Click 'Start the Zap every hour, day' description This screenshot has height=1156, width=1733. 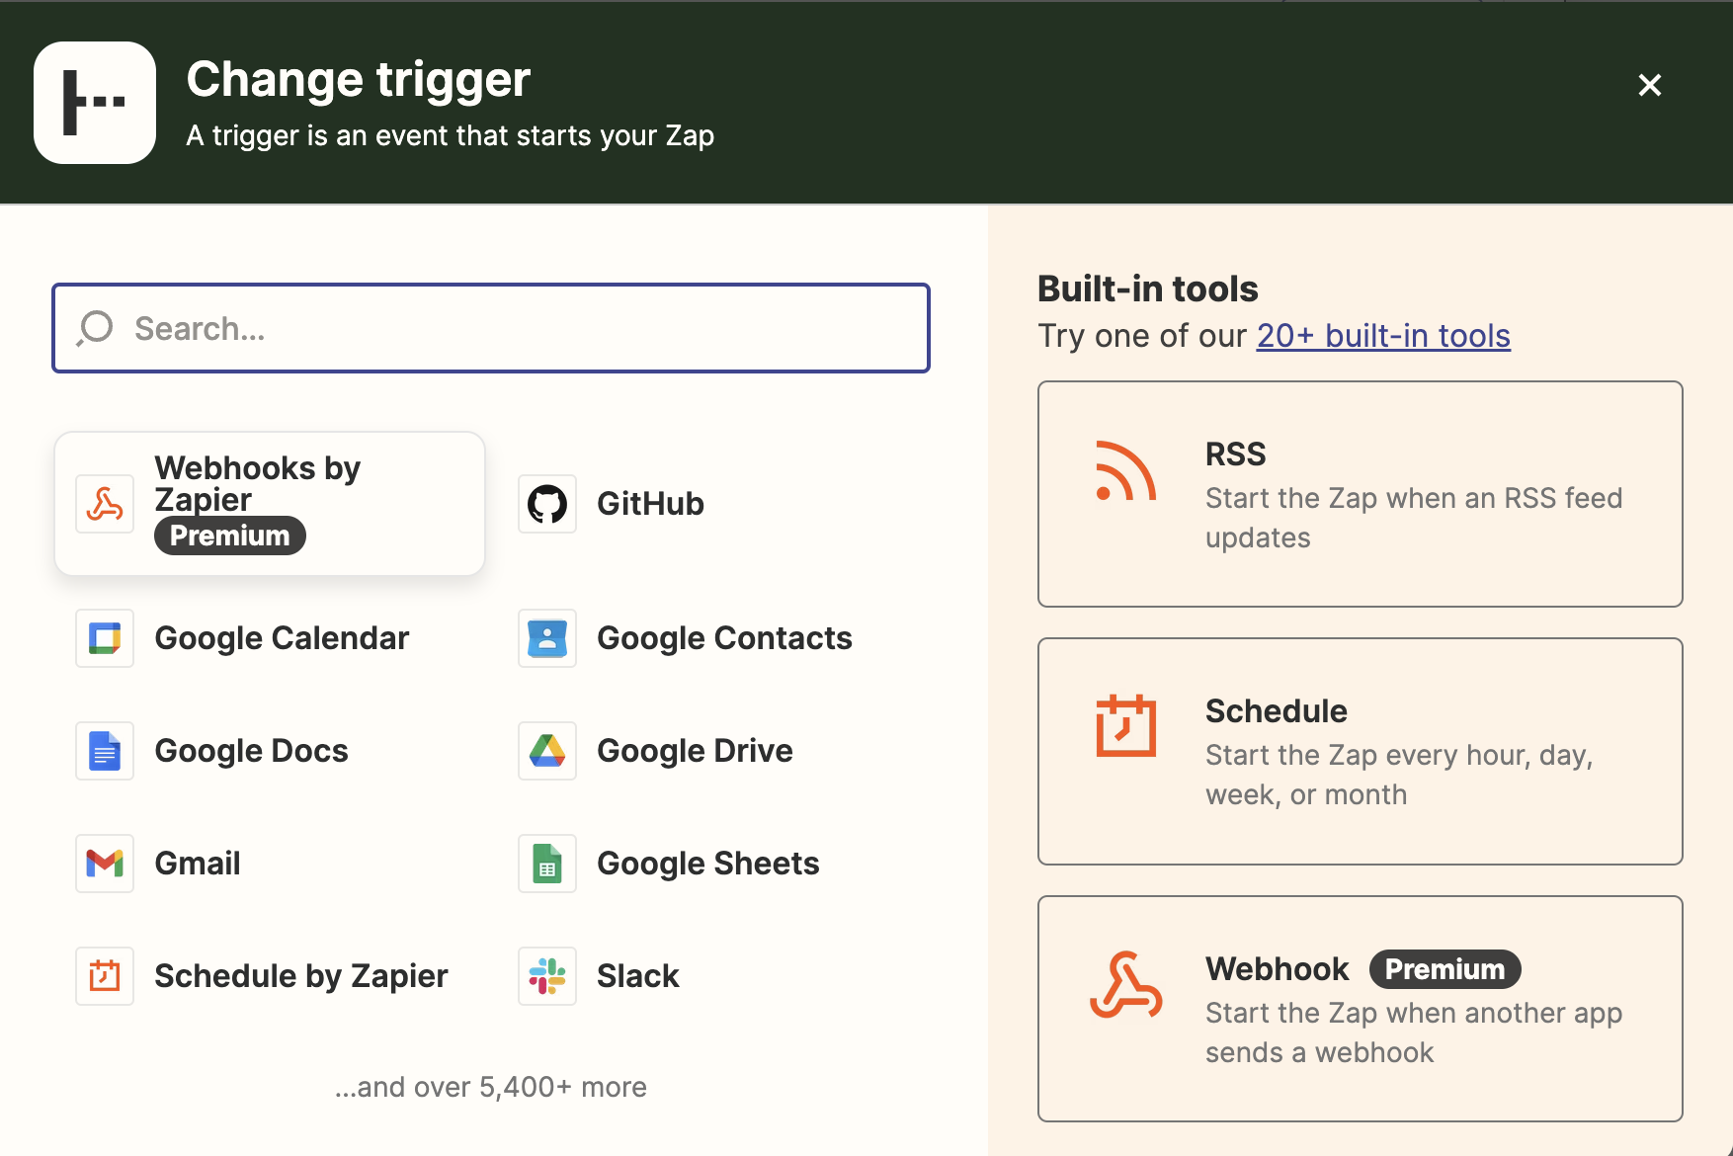pos(1399,775)
